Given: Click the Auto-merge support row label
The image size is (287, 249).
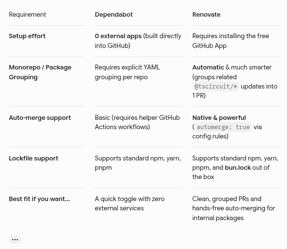Looking at the screenshot, I should [x=40, y=118].
